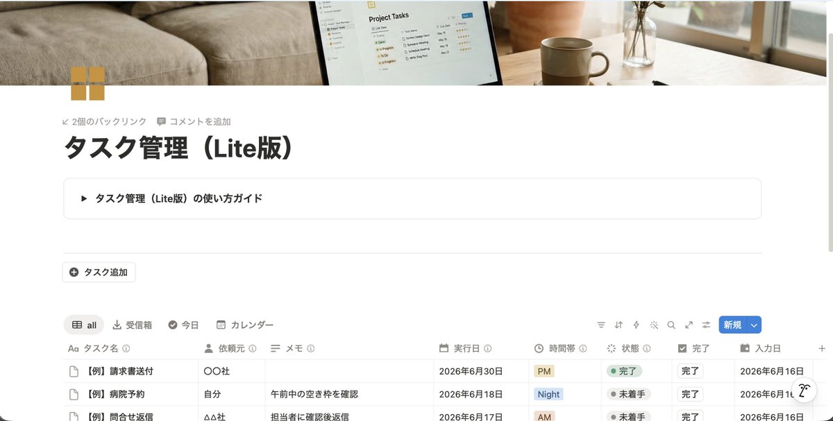Open the 完了 status pill for 請求書送付
833x421 pixels.
pos(624,371)
